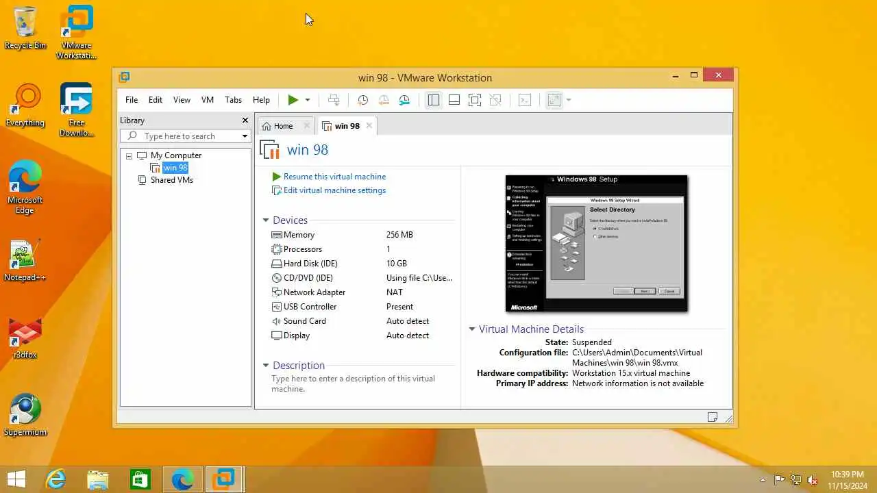Click the library search field

click(181, 136)
